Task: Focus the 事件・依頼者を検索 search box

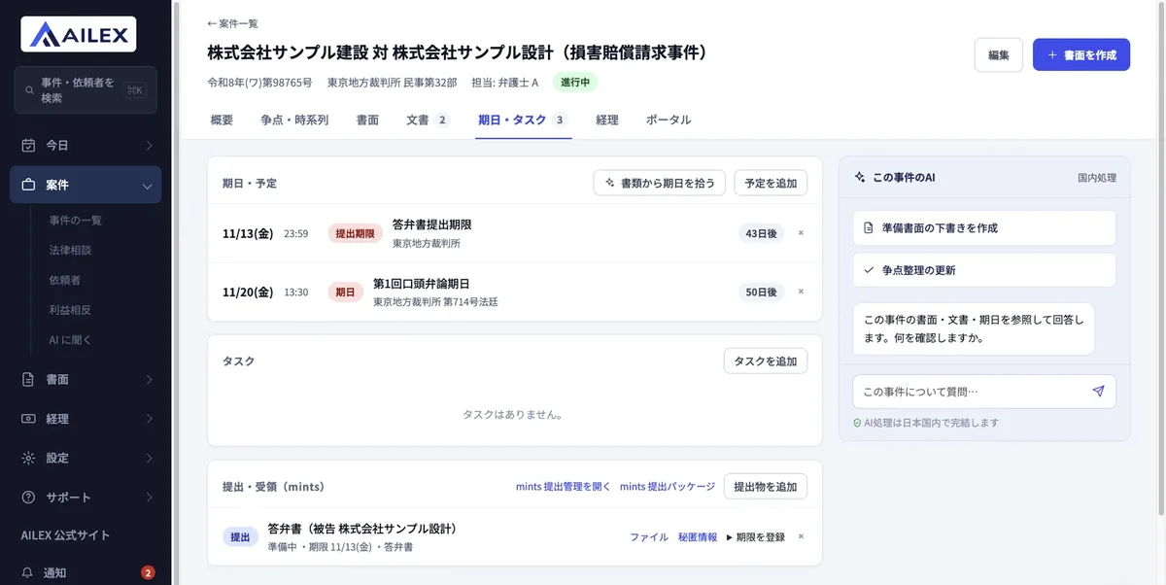Action: click(x=86, y=90)
